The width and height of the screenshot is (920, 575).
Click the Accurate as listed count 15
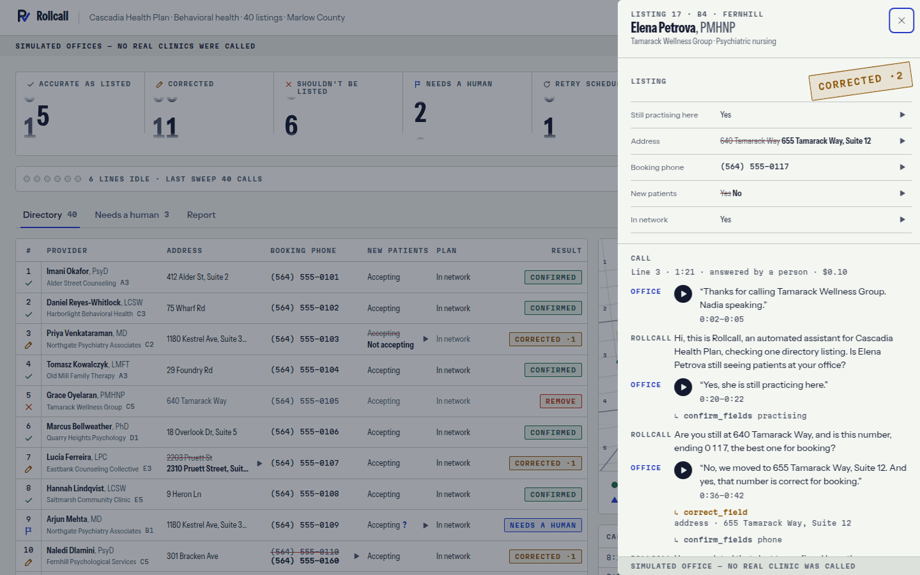point(36,120)
